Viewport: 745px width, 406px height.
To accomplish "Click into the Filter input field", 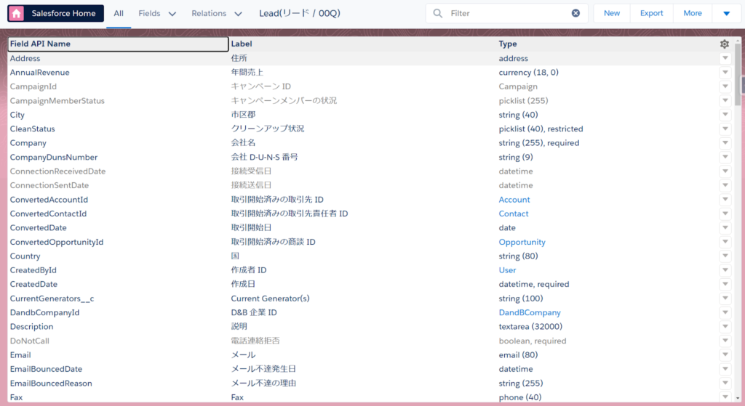I will tap(509, 13).
